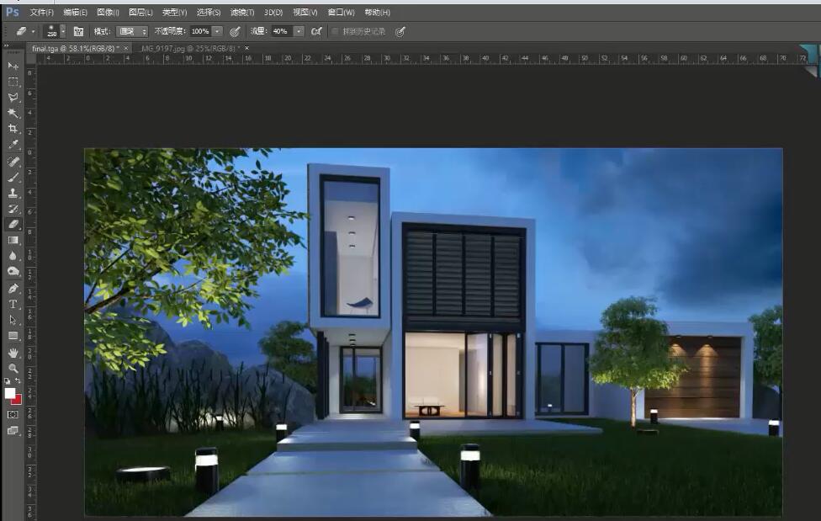This screenshot has height=521, width=821.
Task: Select the Lasso tool
Action: pyautogui.click(x=13, y=98)
